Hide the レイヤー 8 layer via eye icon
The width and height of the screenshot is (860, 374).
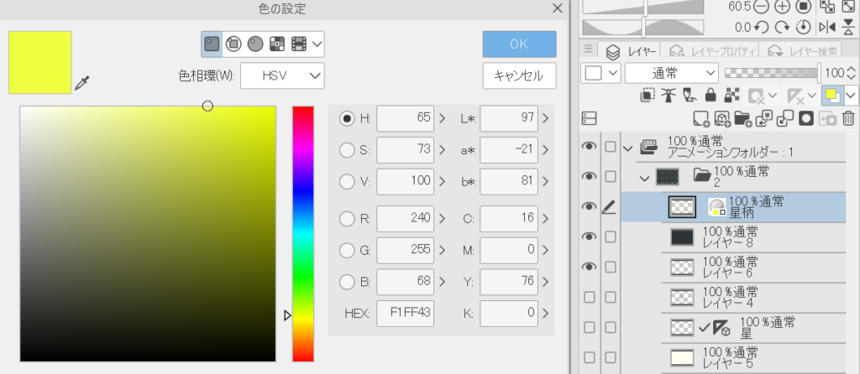tap(589, 236)
